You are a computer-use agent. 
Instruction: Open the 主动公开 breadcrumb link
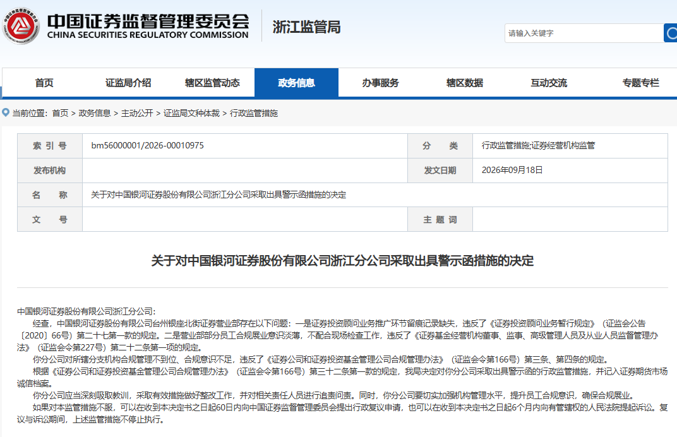pyautogui.click(x=137, y=113)
